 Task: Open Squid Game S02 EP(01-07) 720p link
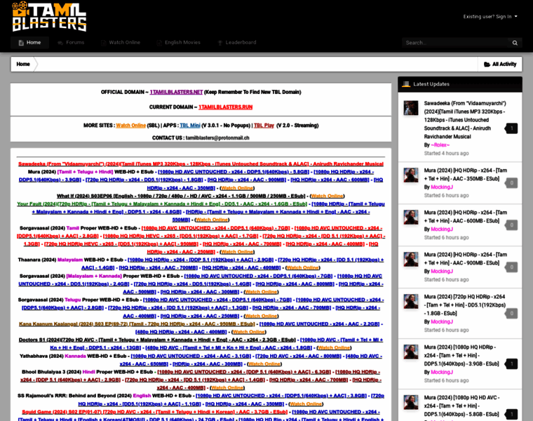(x=155, y=412)
